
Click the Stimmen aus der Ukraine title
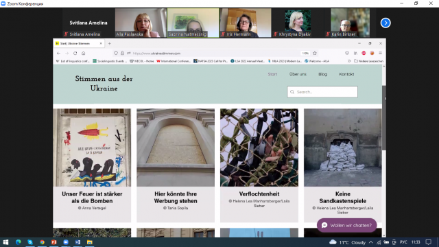(x=104, y=84)
